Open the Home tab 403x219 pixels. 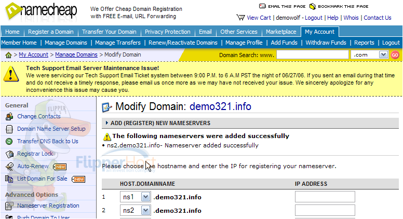tap(12, 32)
